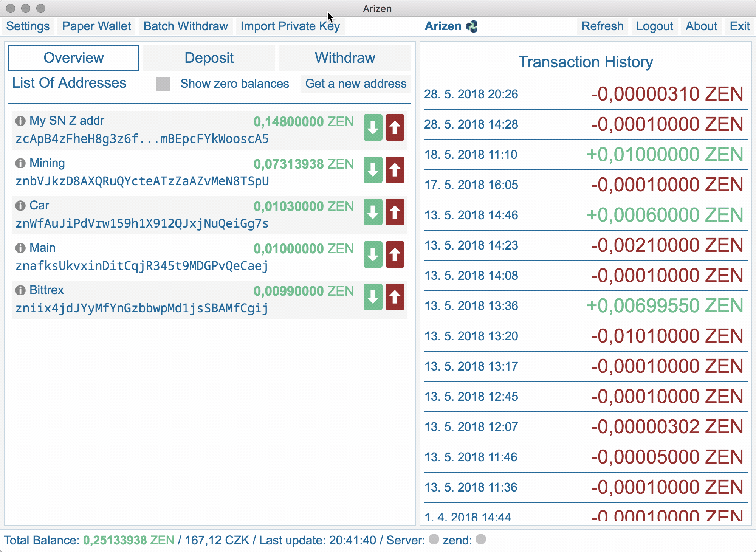
Task: Select address znbVJkzD8AXQRuQYcteATzZaAZvMeN8TSpU
Action: (x=142, y=181)
